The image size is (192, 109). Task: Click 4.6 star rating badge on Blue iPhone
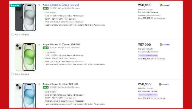(46, 87)
